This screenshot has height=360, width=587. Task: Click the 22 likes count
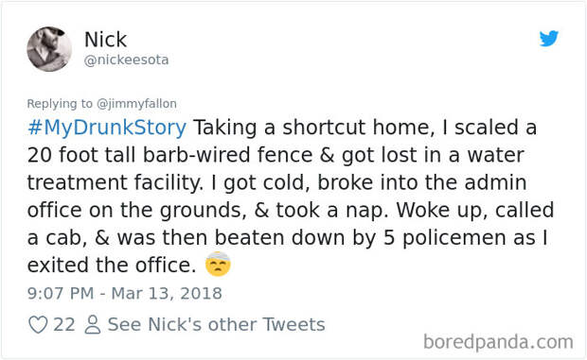click(x=64, y=324)
